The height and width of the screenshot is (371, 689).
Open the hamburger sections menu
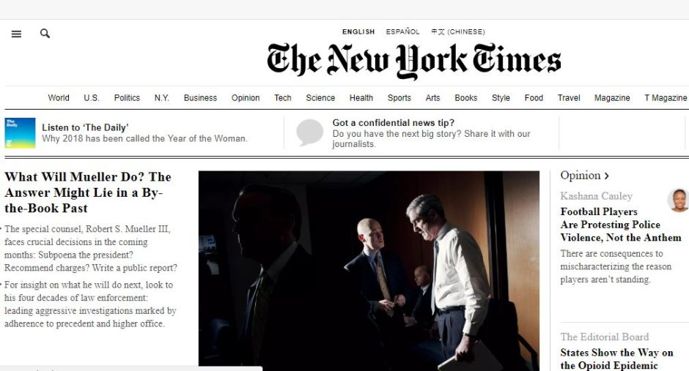pyautogui.click(x=16, y=34)
